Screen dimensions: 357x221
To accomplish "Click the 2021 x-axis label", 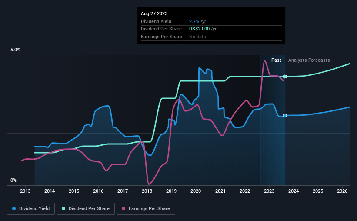I will (x=220, y=191).
